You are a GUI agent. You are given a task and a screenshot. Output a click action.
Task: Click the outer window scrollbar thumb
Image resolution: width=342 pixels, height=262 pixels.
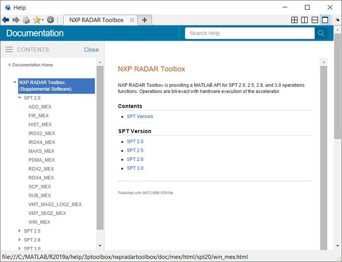tap(337, 86)
